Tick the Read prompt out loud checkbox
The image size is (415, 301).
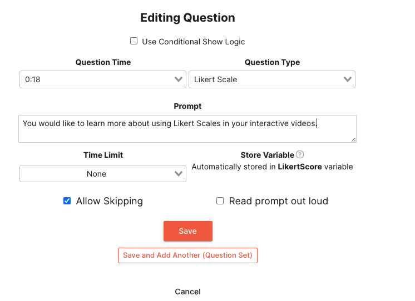[220, 201]
